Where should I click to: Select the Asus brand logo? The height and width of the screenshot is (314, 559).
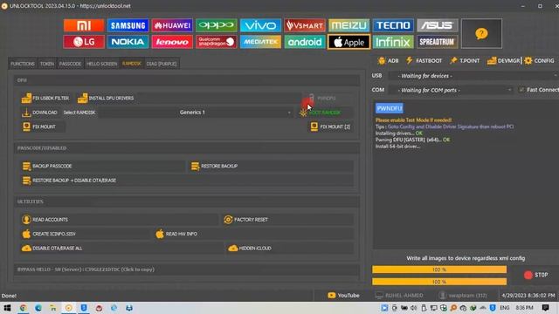pos(438,25)
